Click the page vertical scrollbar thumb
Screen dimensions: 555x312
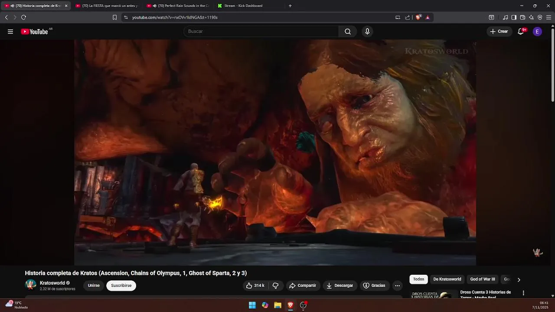pyautogui.click(x=552, y=65)
